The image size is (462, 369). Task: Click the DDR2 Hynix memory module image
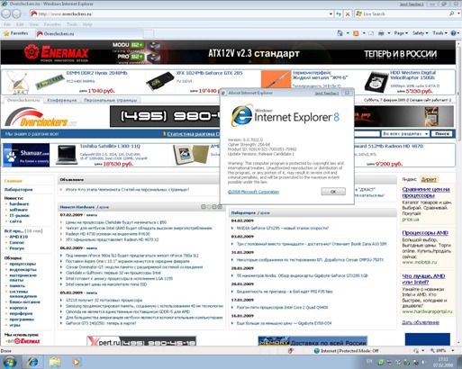tap(50, 82)
